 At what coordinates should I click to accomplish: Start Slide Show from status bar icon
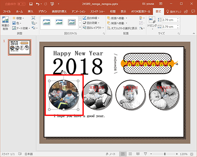point(145,154)
